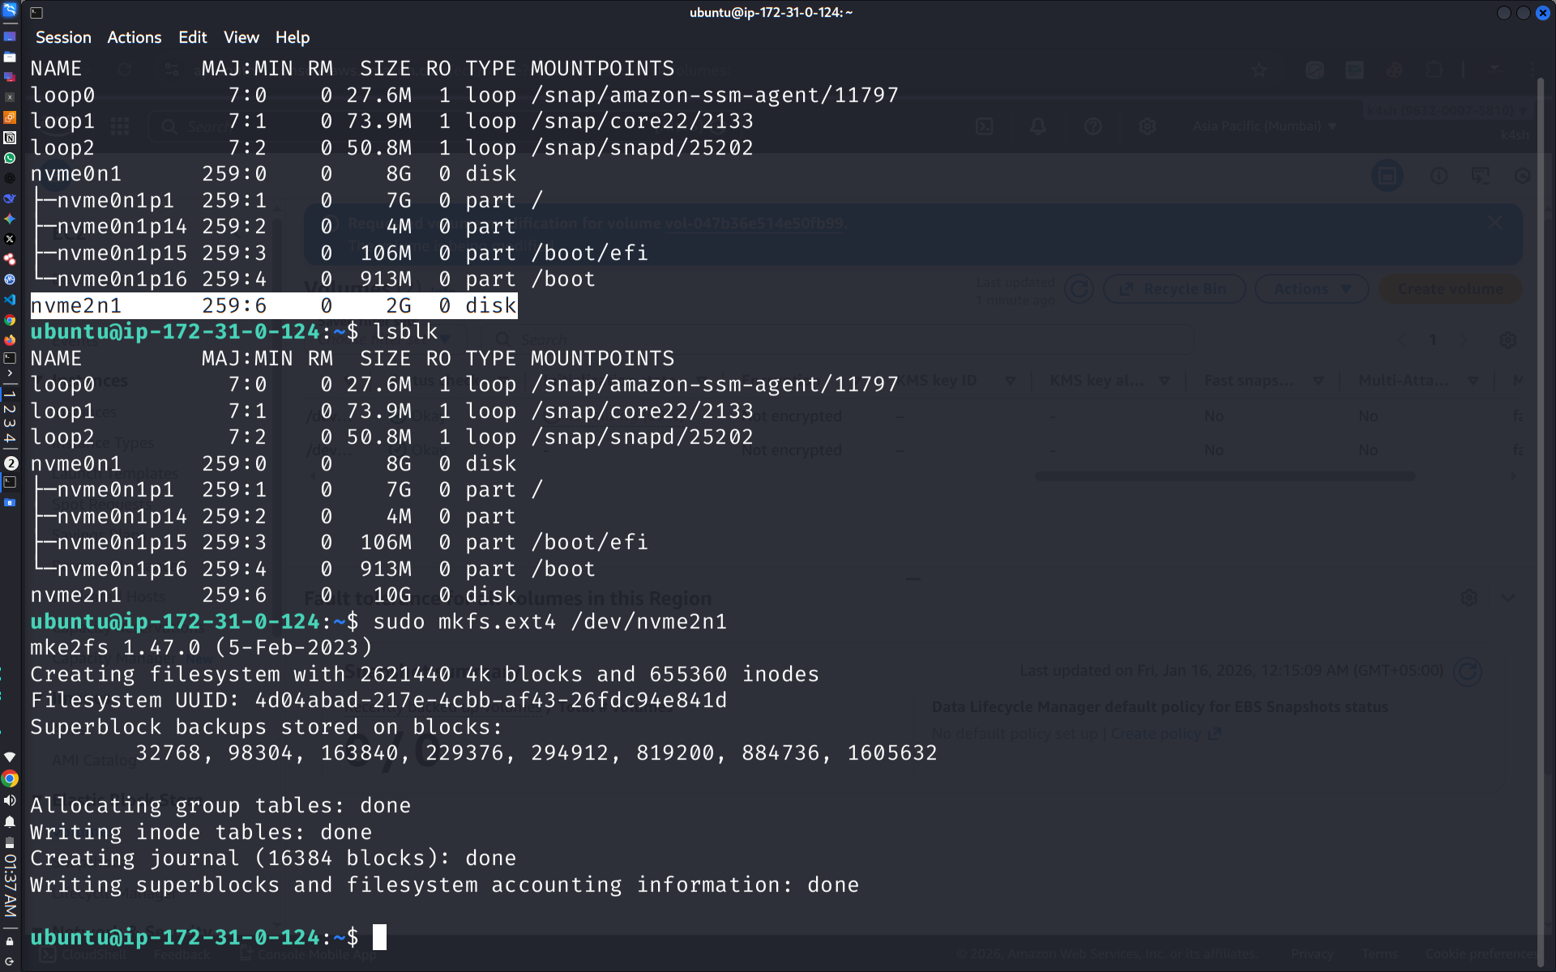Viewport: 1556px width, 972px height.
Task: Click the Filesystem UUID line
Action: click(378, 701)
